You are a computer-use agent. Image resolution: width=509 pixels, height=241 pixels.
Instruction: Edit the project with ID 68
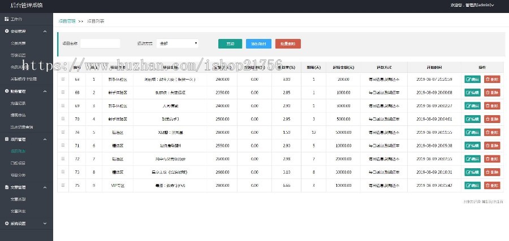click(x=473, y=93)
